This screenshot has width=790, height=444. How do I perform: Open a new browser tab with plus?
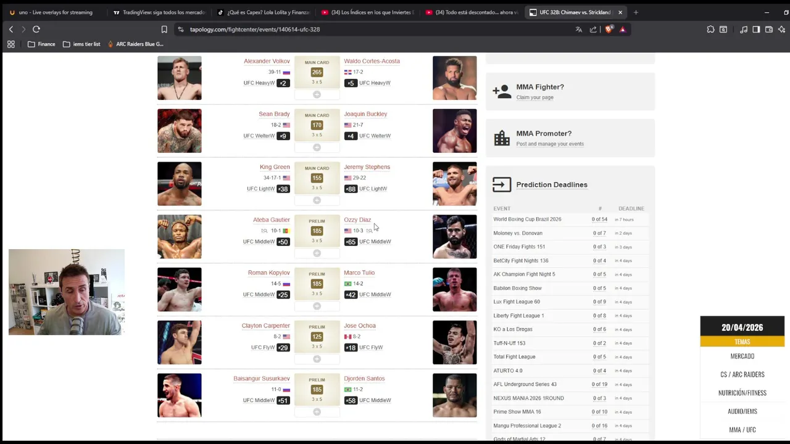636,12
